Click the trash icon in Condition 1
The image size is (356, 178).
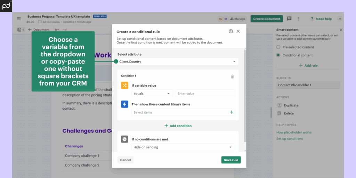[232, 76]
